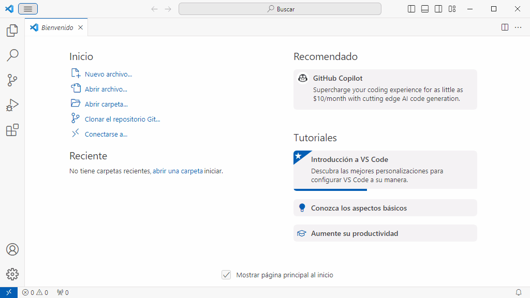Click the Abrir carpeta... link
This screenshot has width=530, height=298.
pos(106,104)
